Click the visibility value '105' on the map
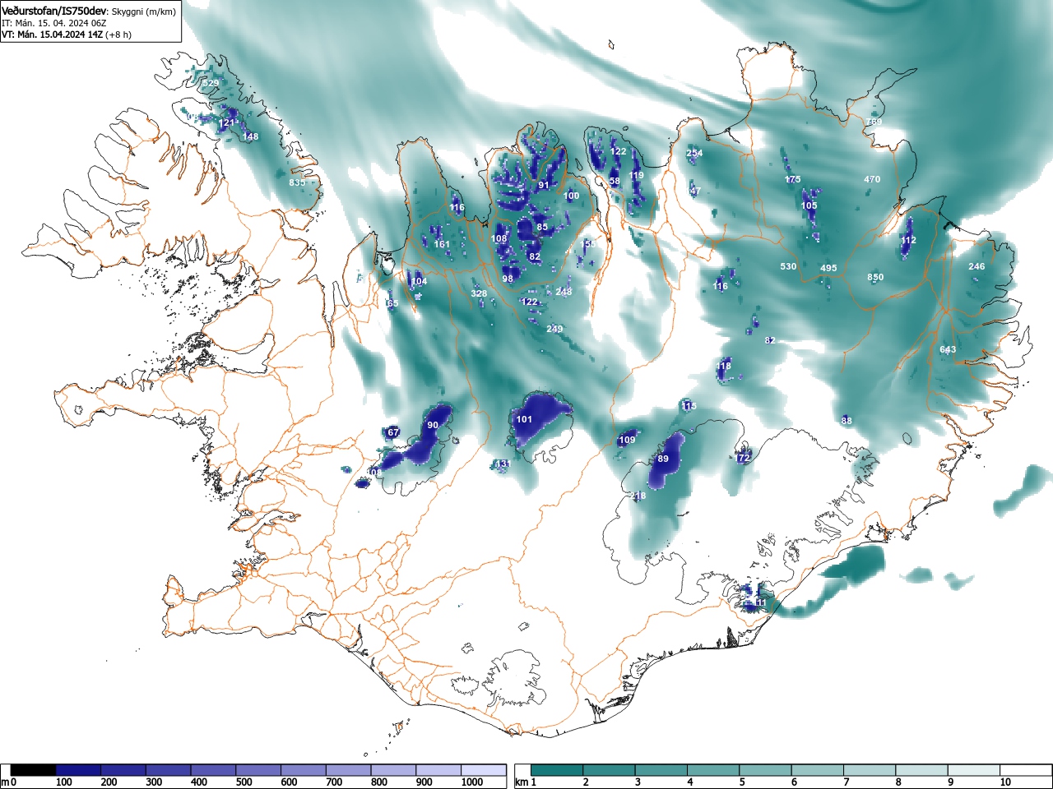 (x=809, y=205)
